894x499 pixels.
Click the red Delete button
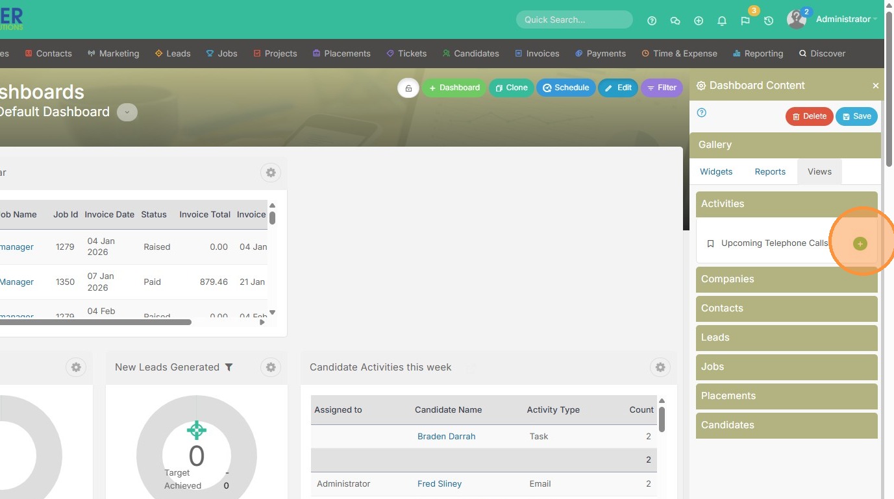(809, 117)
